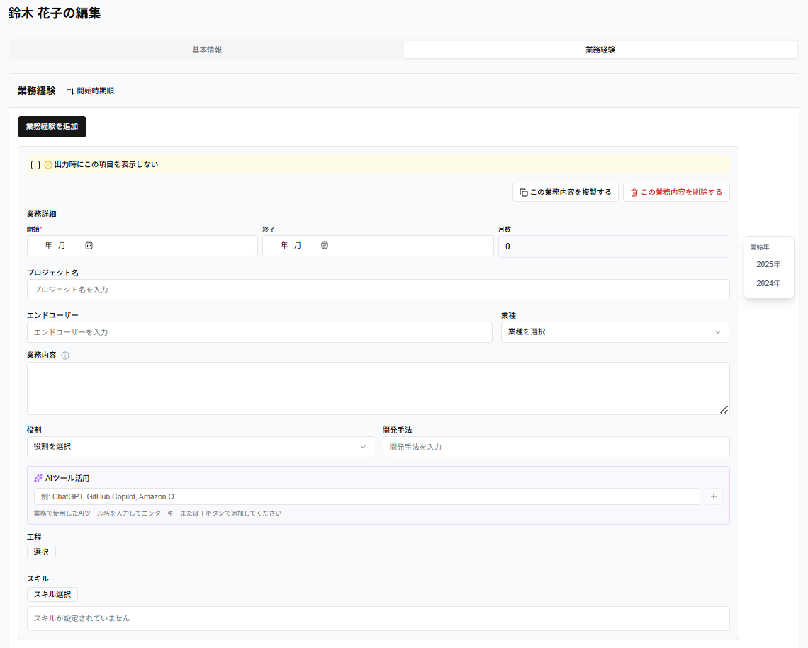Click the trash icon on 削除する button
This screenshot has height=648, width=808.
[x=634, y=193]
